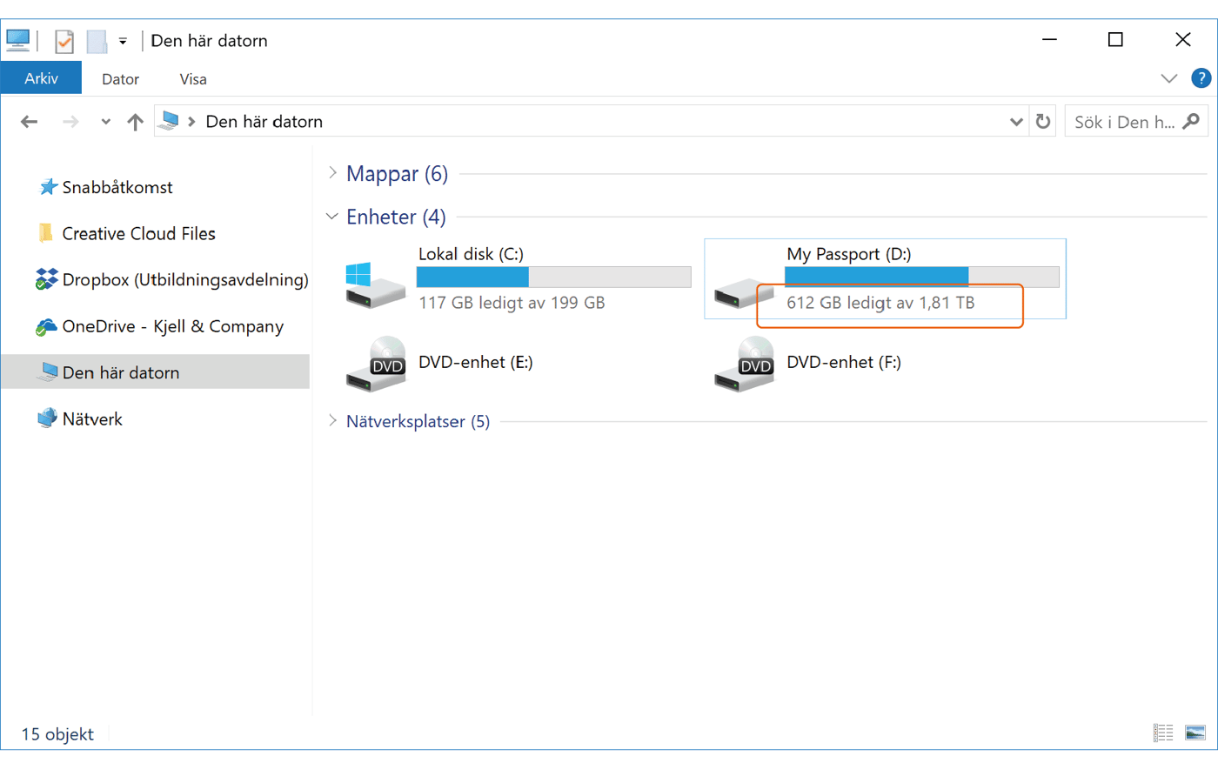Select Snabbåtkomst in the navigation pane
The height and width of the screenshot is (763, 1218).
tap(117, 187)
